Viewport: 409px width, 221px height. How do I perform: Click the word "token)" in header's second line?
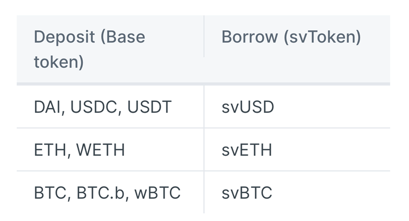(x=59, y=62)
